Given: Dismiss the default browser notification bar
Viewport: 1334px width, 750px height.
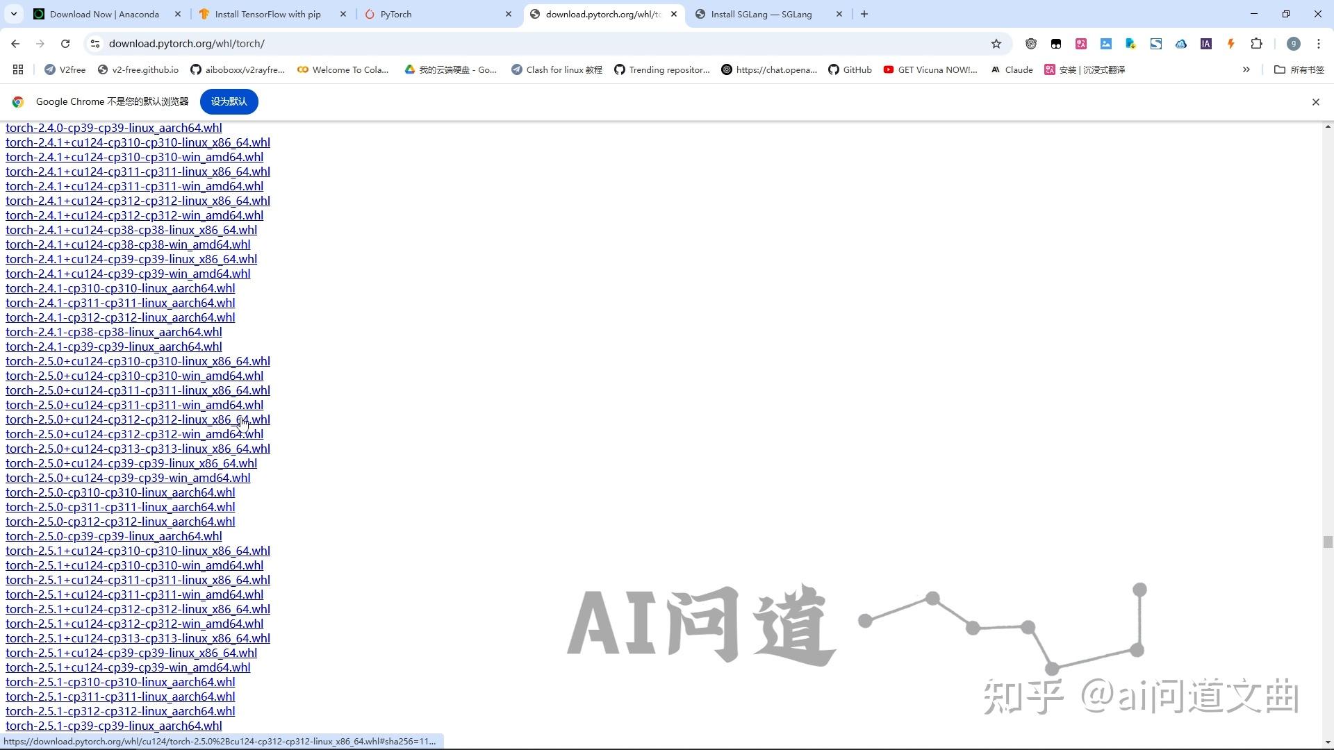Looking at the screenshot, I should [x=1315, y=102].
